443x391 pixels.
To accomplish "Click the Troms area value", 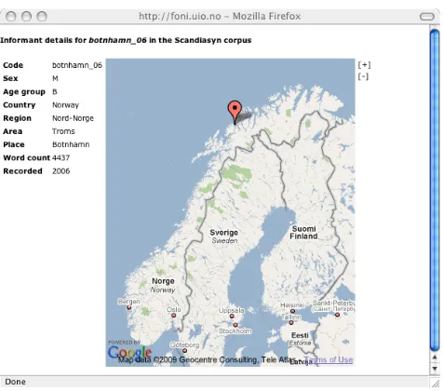I will coord(63,131).
